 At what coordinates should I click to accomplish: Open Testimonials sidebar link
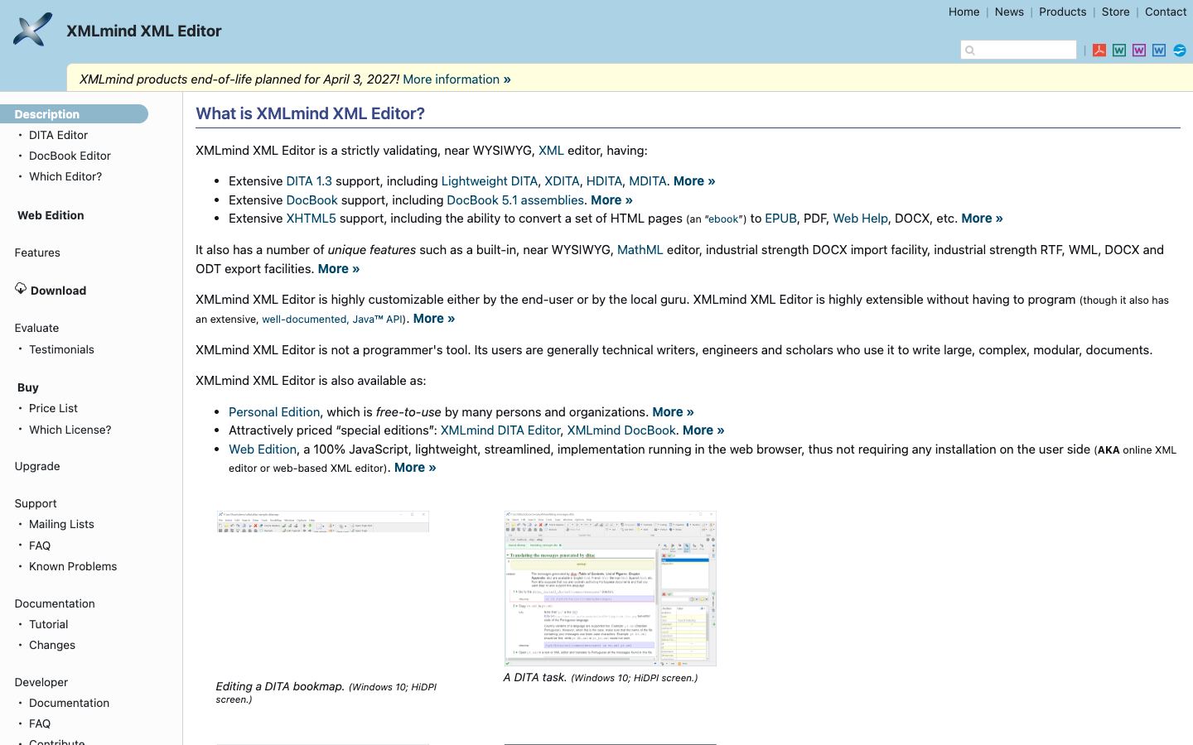pos(61,349)
